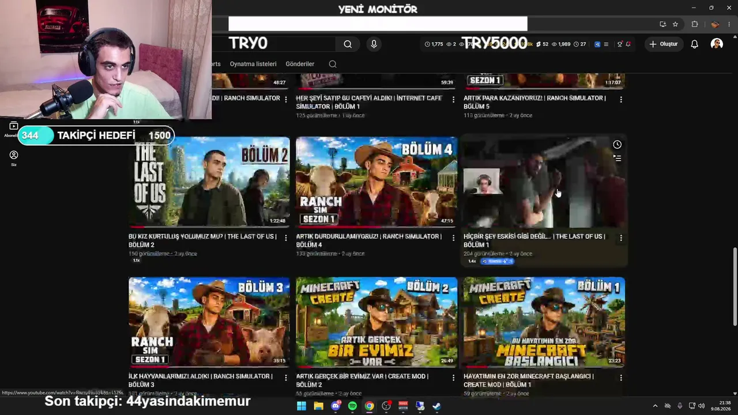Add hovered Last of Us Bölüm 1 to Watch Later

pyautogui.click(x=617, y=145)
